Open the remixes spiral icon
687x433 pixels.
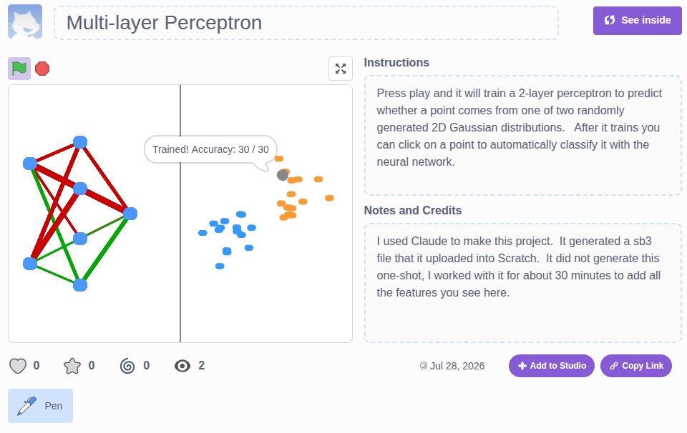127,366
